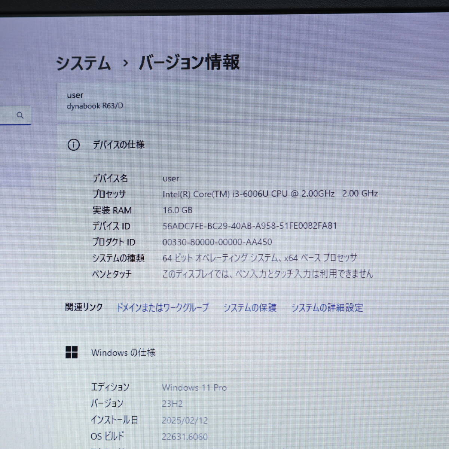Screen dimensions: 449x449
Task: Click the 64 ビット system type value
Action: pyautogui.click(x=260, y=258)
